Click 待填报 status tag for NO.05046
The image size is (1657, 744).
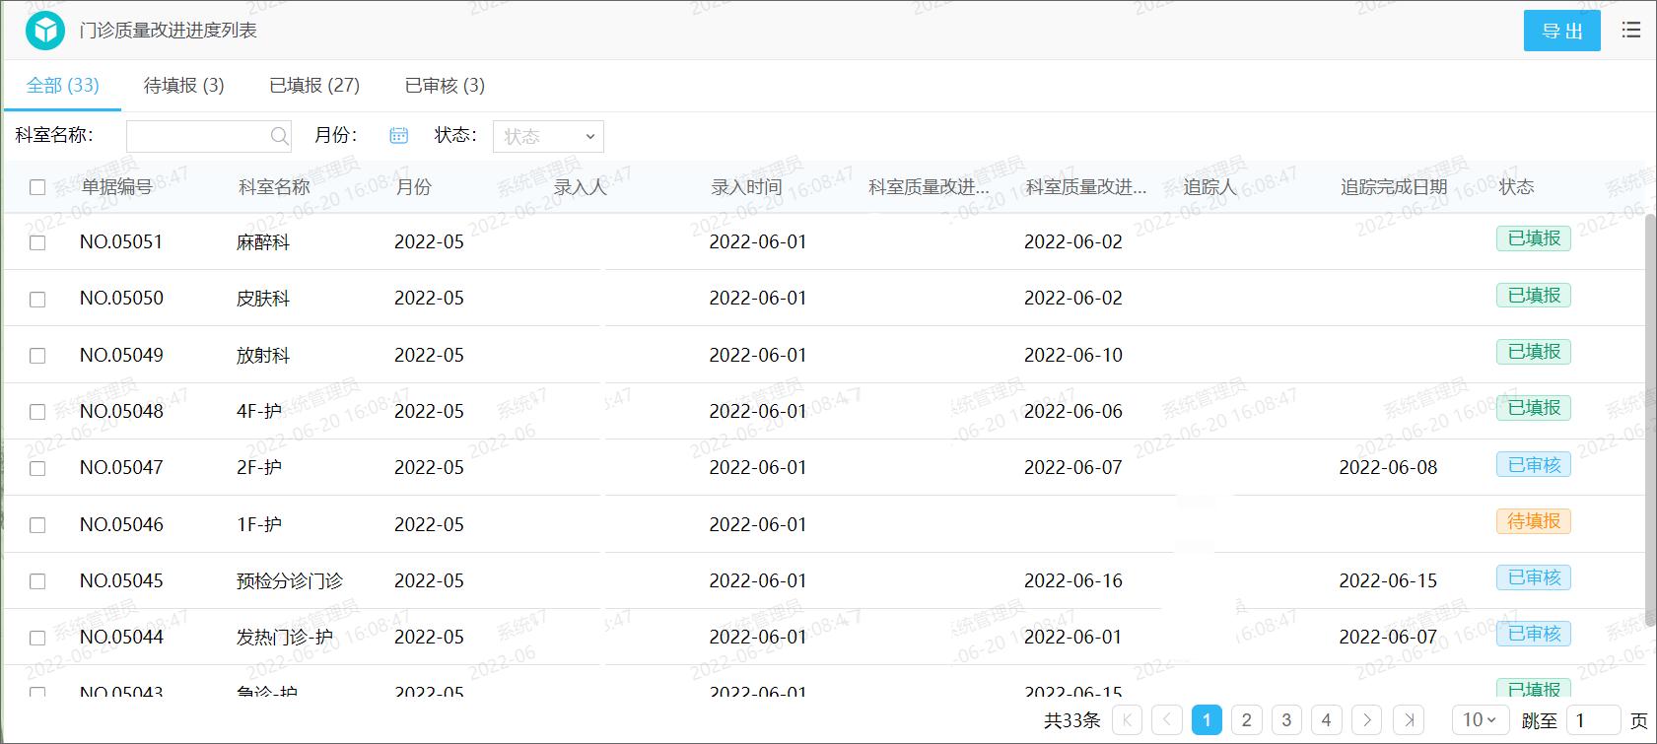[1534, 521]
